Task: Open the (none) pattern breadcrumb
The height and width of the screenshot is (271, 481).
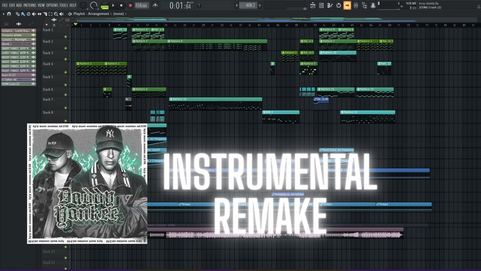Action: (119, 14)
